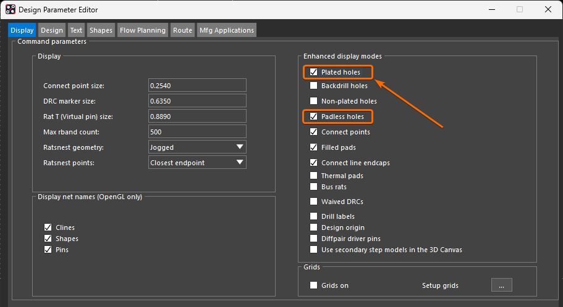Turn on the Grids on checkbox
Image resolution: width=563 pixels, height=307 pixels.
coord(314,285)
